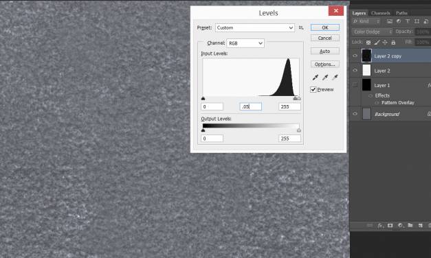Screen dimensions: 431x258
Task: Open the preset options menu icon
Action: pyautogui.click(x=301, y=27)
